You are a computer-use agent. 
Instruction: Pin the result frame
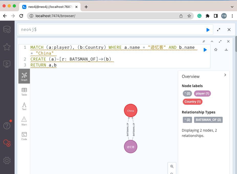pos(204,41)
